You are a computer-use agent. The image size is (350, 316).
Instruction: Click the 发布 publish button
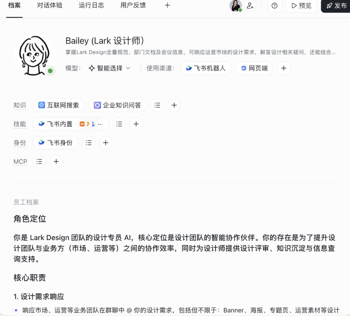tap(335, 5)
